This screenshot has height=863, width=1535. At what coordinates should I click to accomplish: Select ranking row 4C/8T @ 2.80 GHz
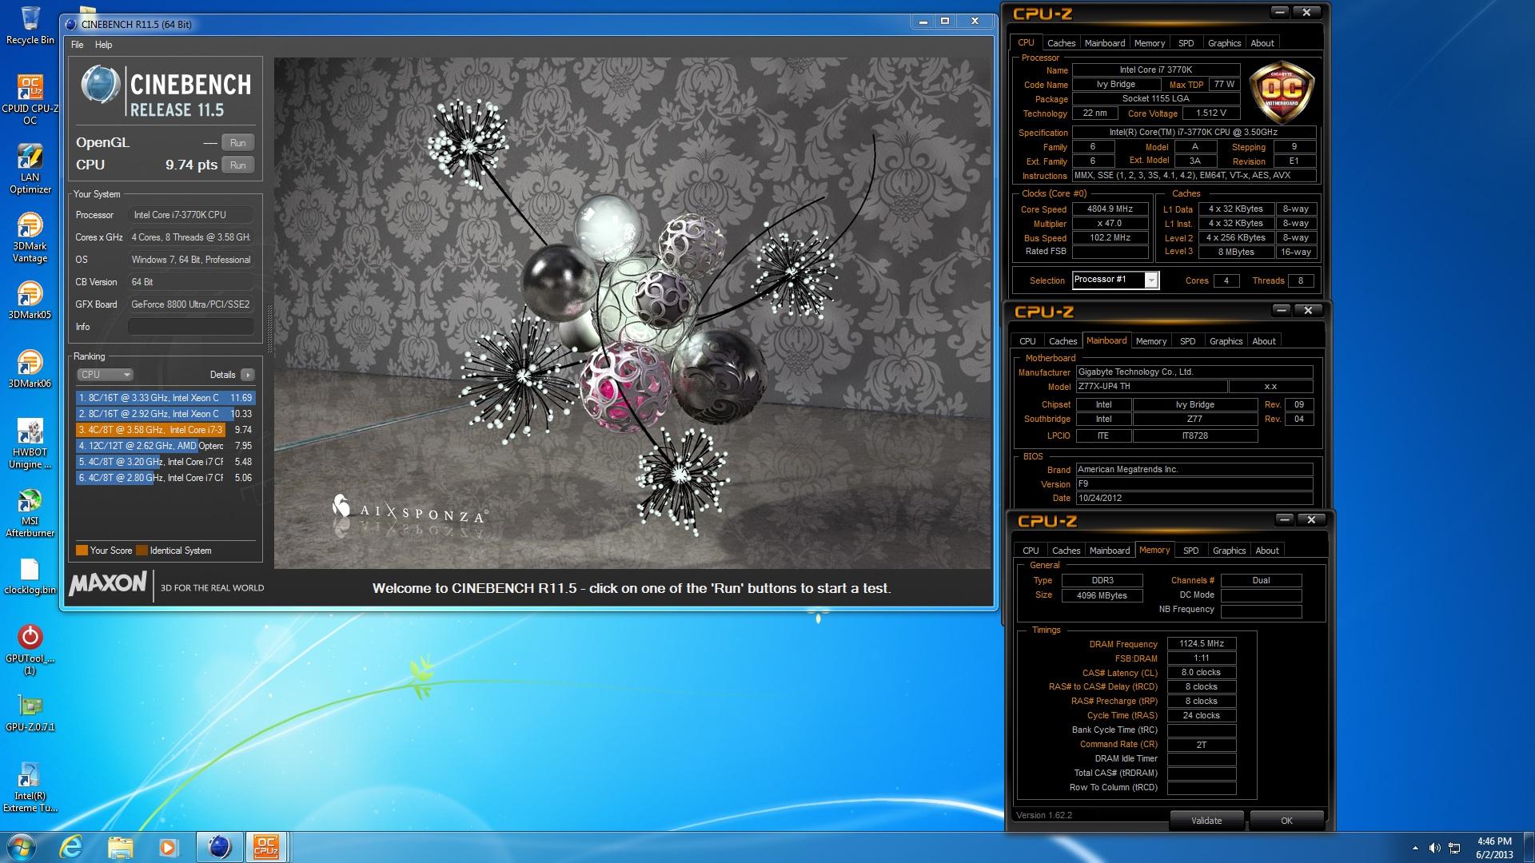pos(165,478)
